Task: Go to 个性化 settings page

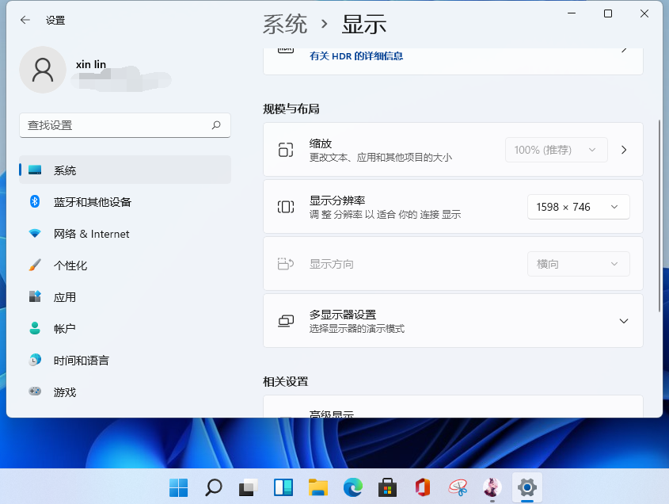Action: [70, 265]
